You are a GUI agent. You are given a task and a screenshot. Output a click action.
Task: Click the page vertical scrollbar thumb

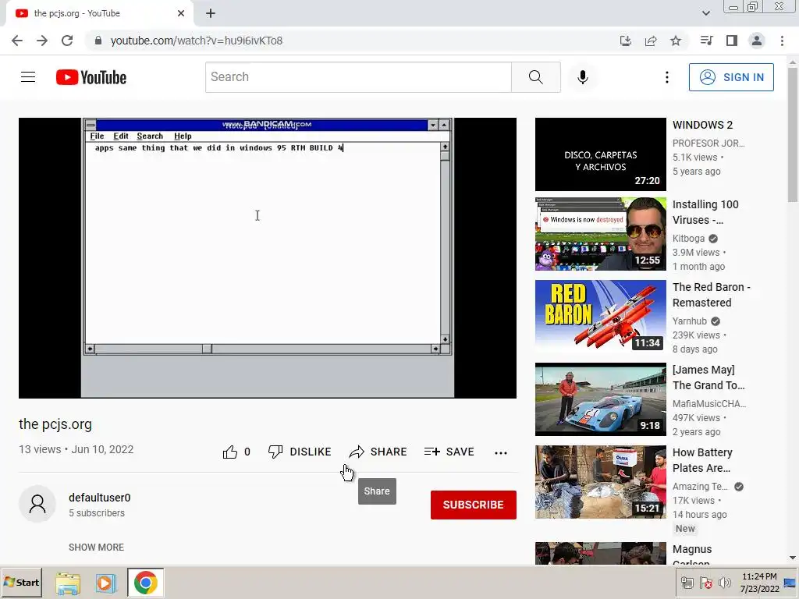pos(793,134)
